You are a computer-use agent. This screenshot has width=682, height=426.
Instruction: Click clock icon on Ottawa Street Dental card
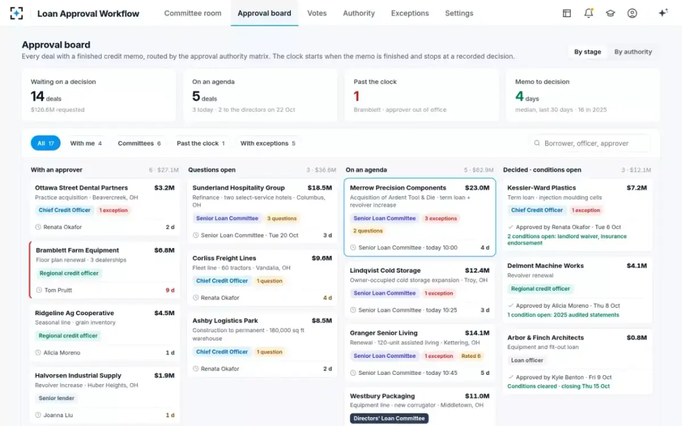click(x=39, y=227)
